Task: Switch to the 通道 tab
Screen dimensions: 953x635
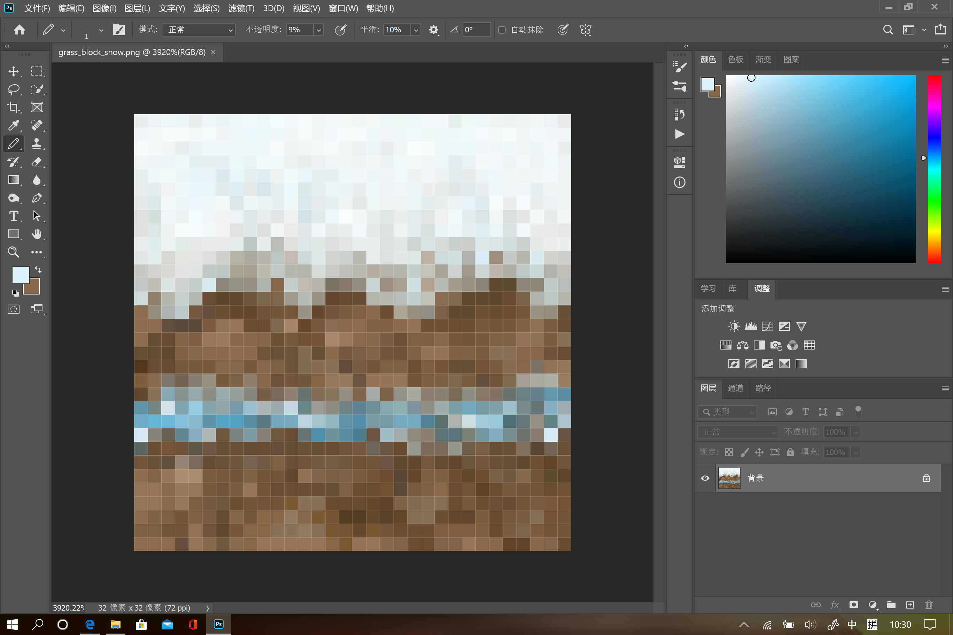Action: point(735,388)
